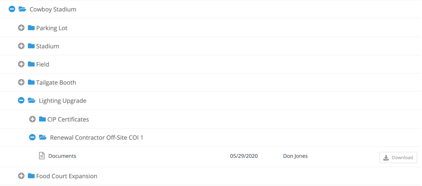Screen dimensions: 422x186
Task: Click the Documents file icon
Action: pos(42,156)
